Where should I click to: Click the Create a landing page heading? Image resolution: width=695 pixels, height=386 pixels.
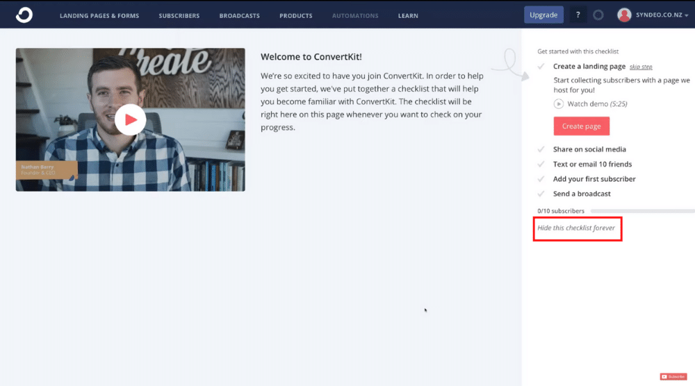(x=589, y=67)
